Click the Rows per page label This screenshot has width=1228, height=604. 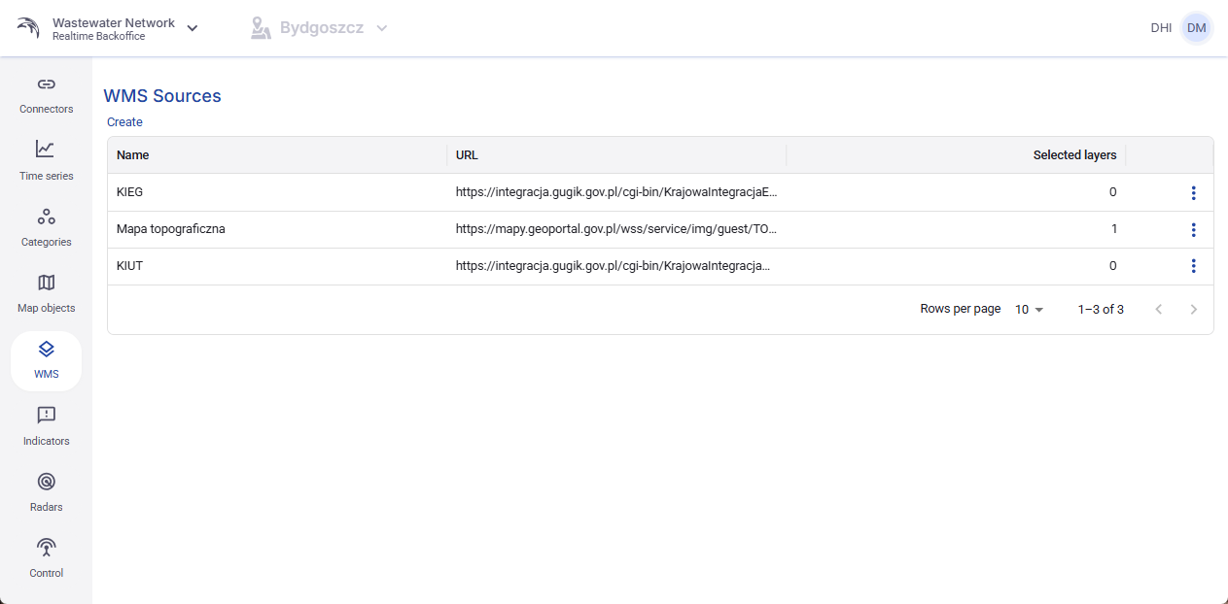coord(961,309)
